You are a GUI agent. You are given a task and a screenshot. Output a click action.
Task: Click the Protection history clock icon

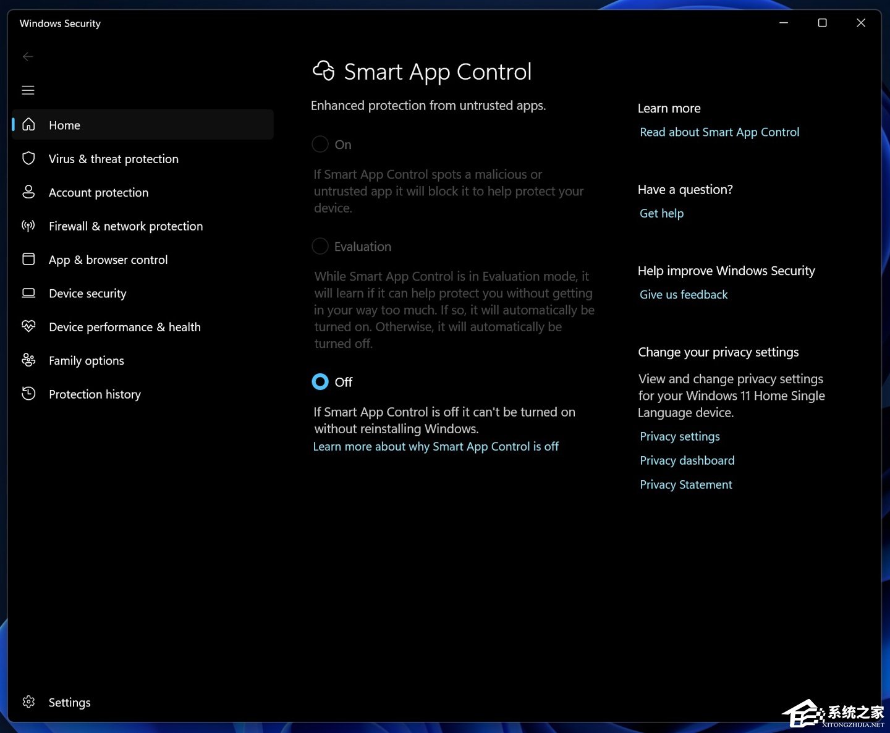(28, 394)
